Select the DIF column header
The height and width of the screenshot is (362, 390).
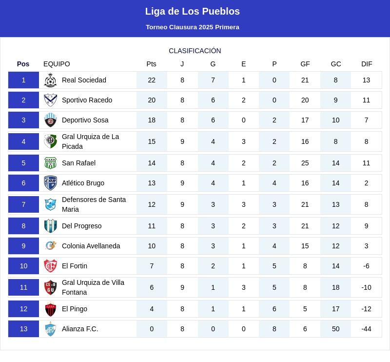(367, 64)
